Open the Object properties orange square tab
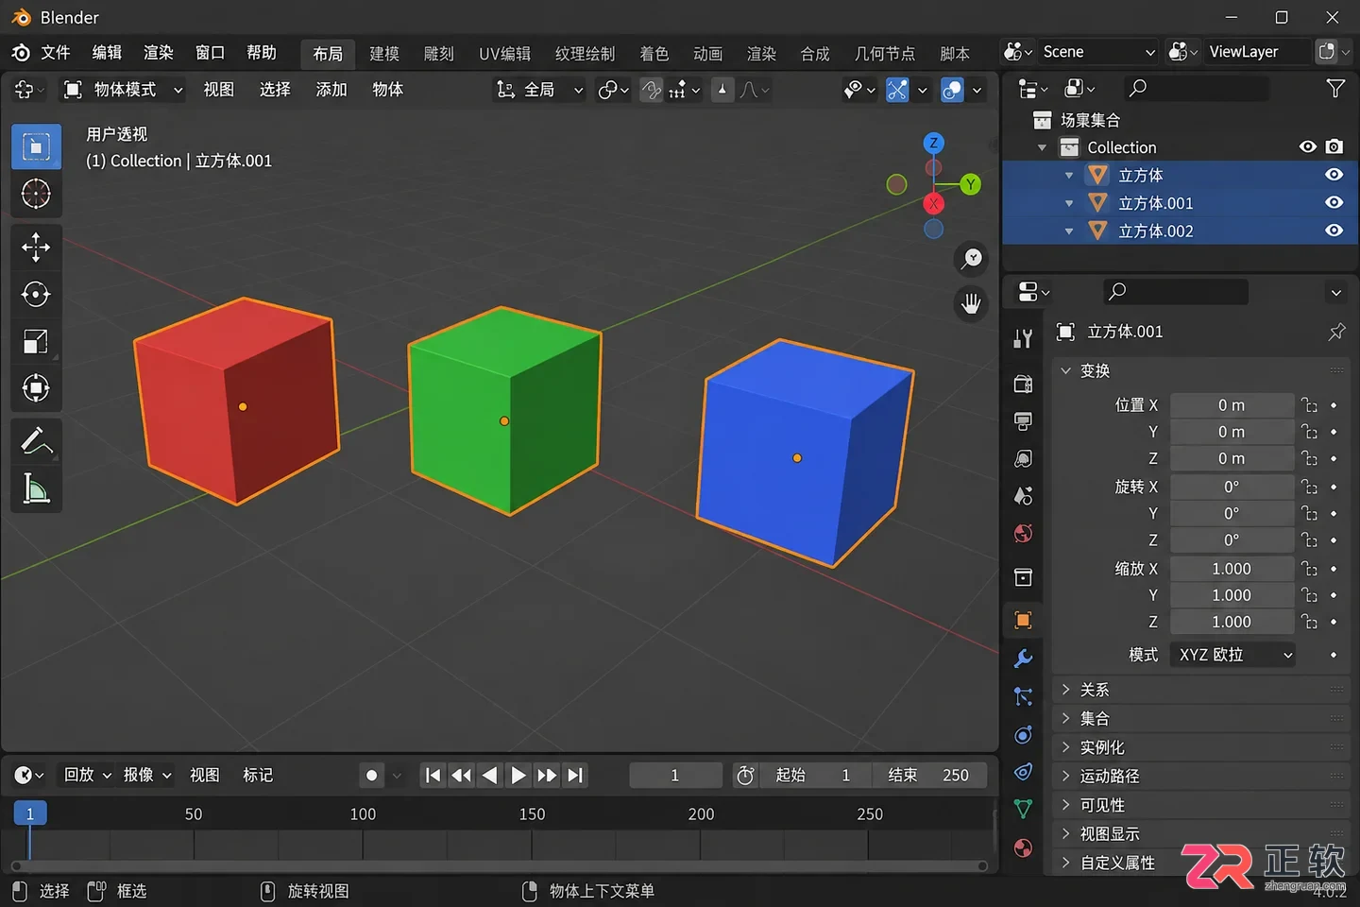Viewport: 1360px width, 907px height. click(x=1023, y=620)
